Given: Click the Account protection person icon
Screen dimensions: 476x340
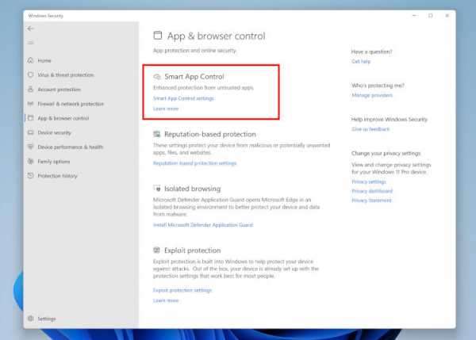Looking at the screenshot, I should (x=30, y=90).
